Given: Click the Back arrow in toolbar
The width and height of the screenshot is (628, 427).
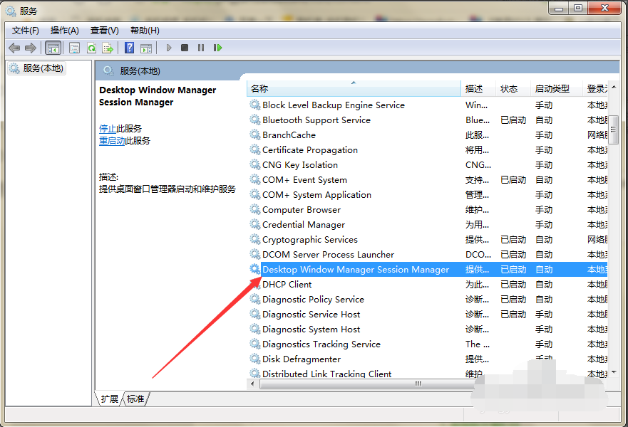Looking at the screenshot, I should pos(14,48).
